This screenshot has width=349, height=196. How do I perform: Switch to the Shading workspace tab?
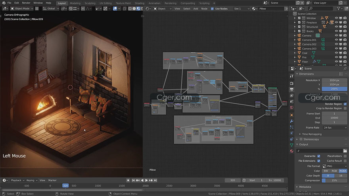(x=140, y=3)
